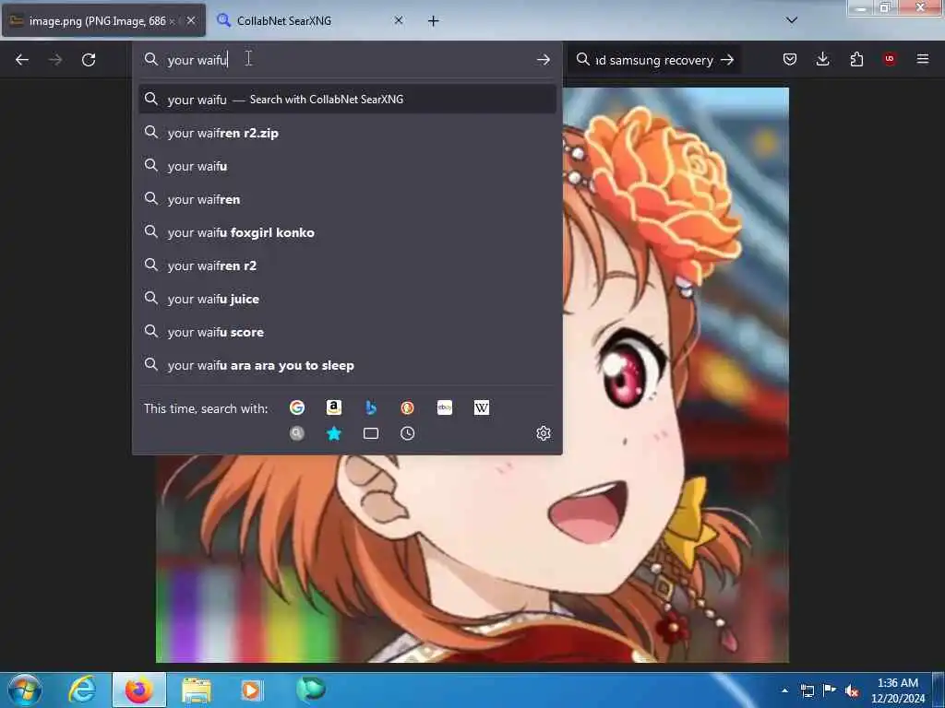Search this time with Google
Screen dimensions: 945x708
pyautogui.click(x=297, y=407)
